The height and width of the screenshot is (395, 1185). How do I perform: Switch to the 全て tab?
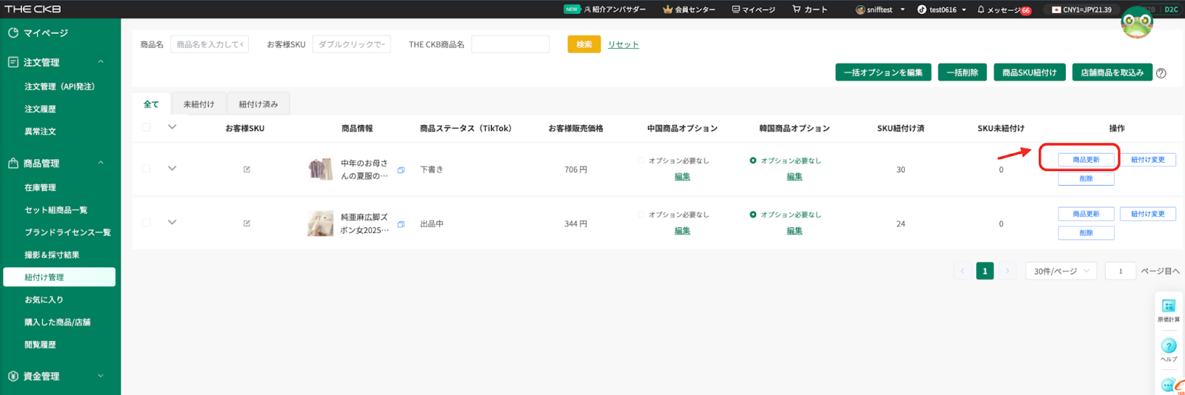[x=151, y=104]
